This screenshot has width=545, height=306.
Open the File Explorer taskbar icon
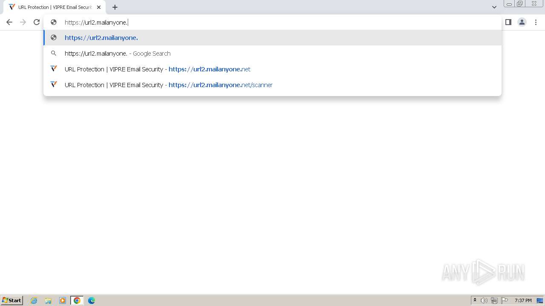tap(48, 300)
